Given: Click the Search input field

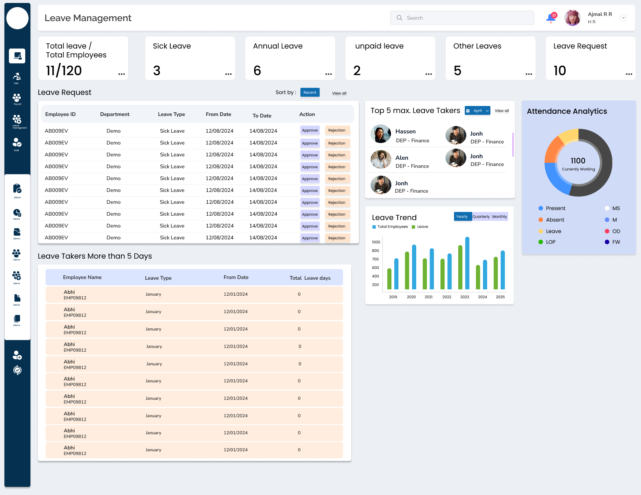Looking at the screenshot, I should pyautogui.click(x=462, y=18).
